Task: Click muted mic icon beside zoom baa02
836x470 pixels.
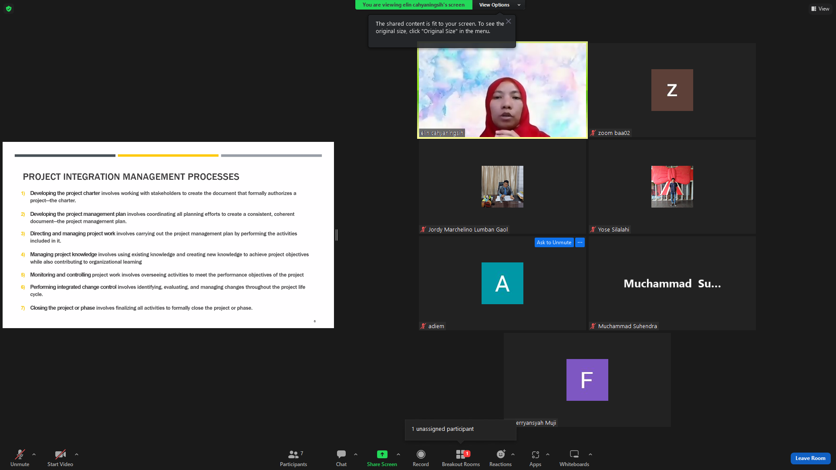Action: [x=593, y=133]
